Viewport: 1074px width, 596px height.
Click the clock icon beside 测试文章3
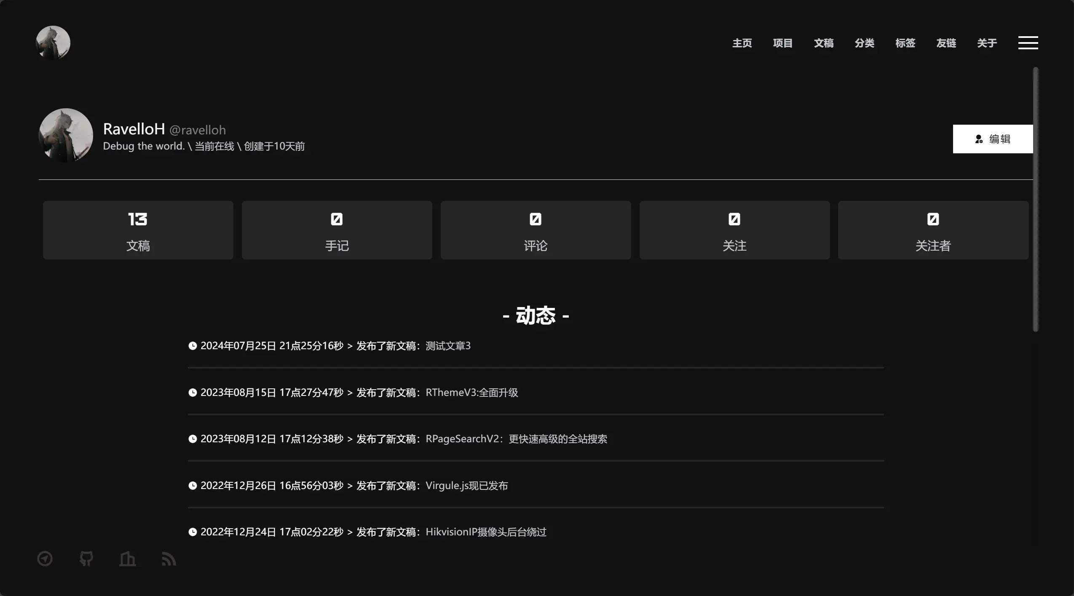(x=193, y=346)
